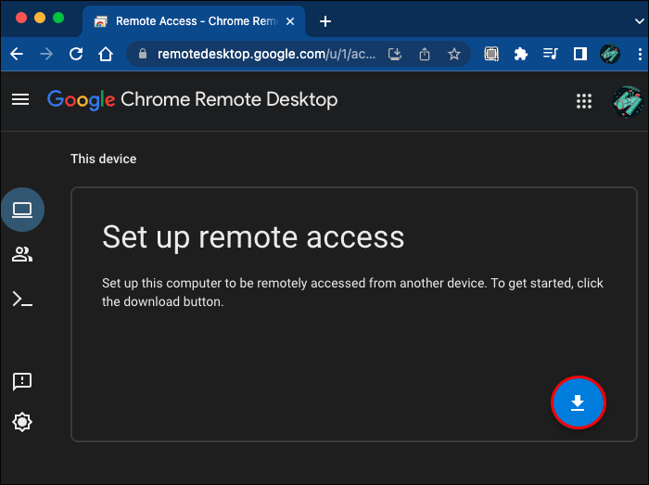Open the Google account avatar menu
The height and width of the screenshot is (485, 649).
point(627,100)
